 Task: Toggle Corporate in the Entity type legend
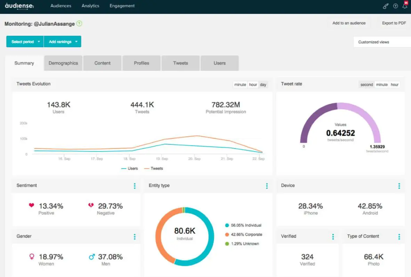coord(243,234)
